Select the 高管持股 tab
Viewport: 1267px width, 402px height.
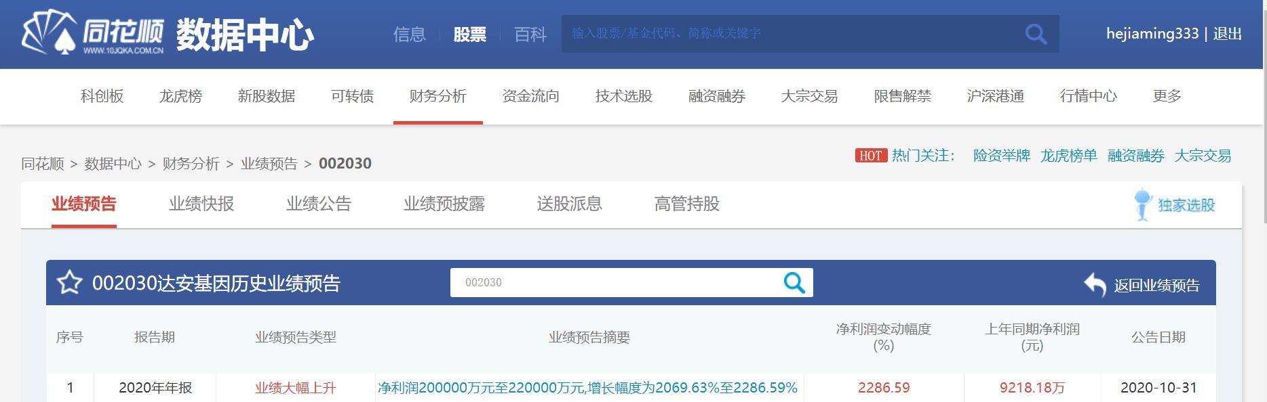coord(687,204)
